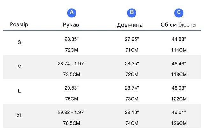
Task: Click the Об'єм бюста column header
Action: (178, 25)
